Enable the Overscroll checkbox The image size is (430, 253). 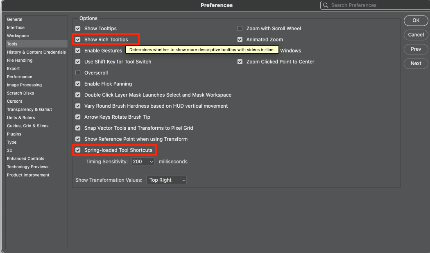click(x=78, y=73)
